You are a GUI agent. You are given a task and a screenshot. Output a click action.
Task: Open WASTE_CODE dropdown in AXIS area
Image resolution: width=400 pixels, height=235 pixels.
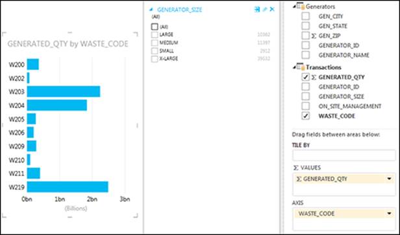coord(390,214)
